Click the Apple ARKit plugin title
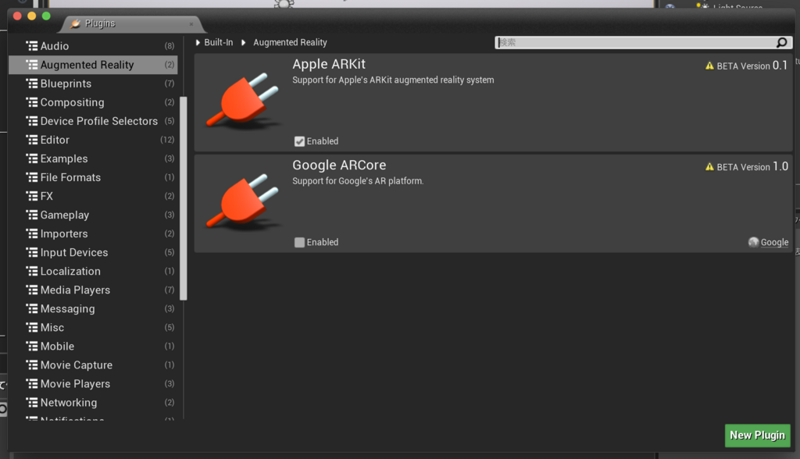 coord(329,64)
